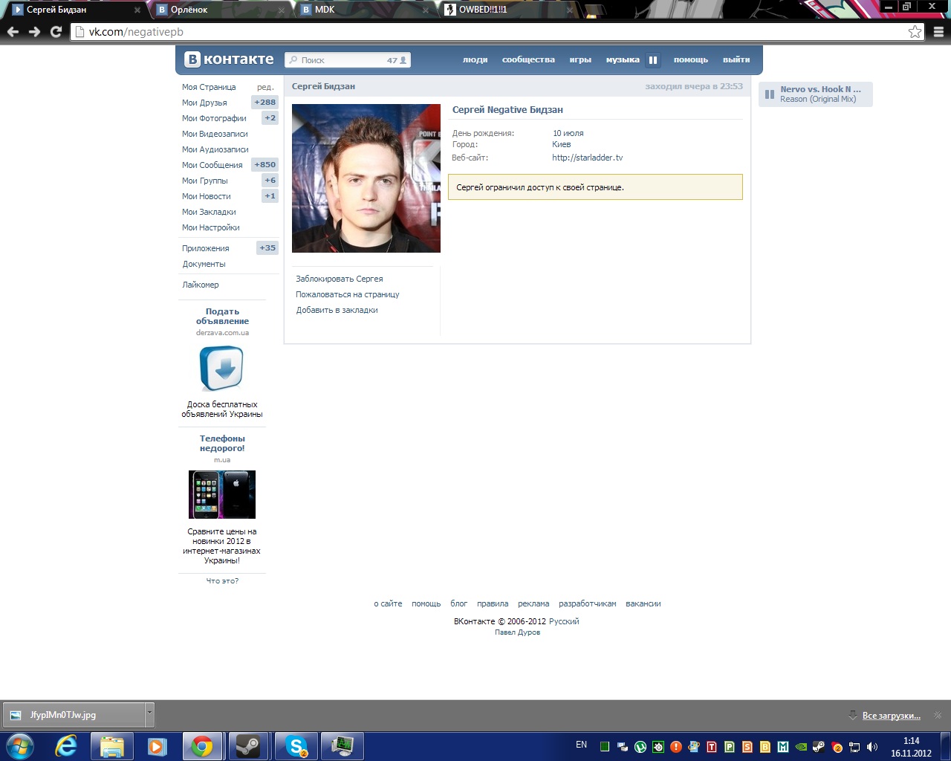Image resolution: width=951 pixels, height=761 pixels.
Task: Click Заблокировать Сергея link
Action: coord(340,279)
